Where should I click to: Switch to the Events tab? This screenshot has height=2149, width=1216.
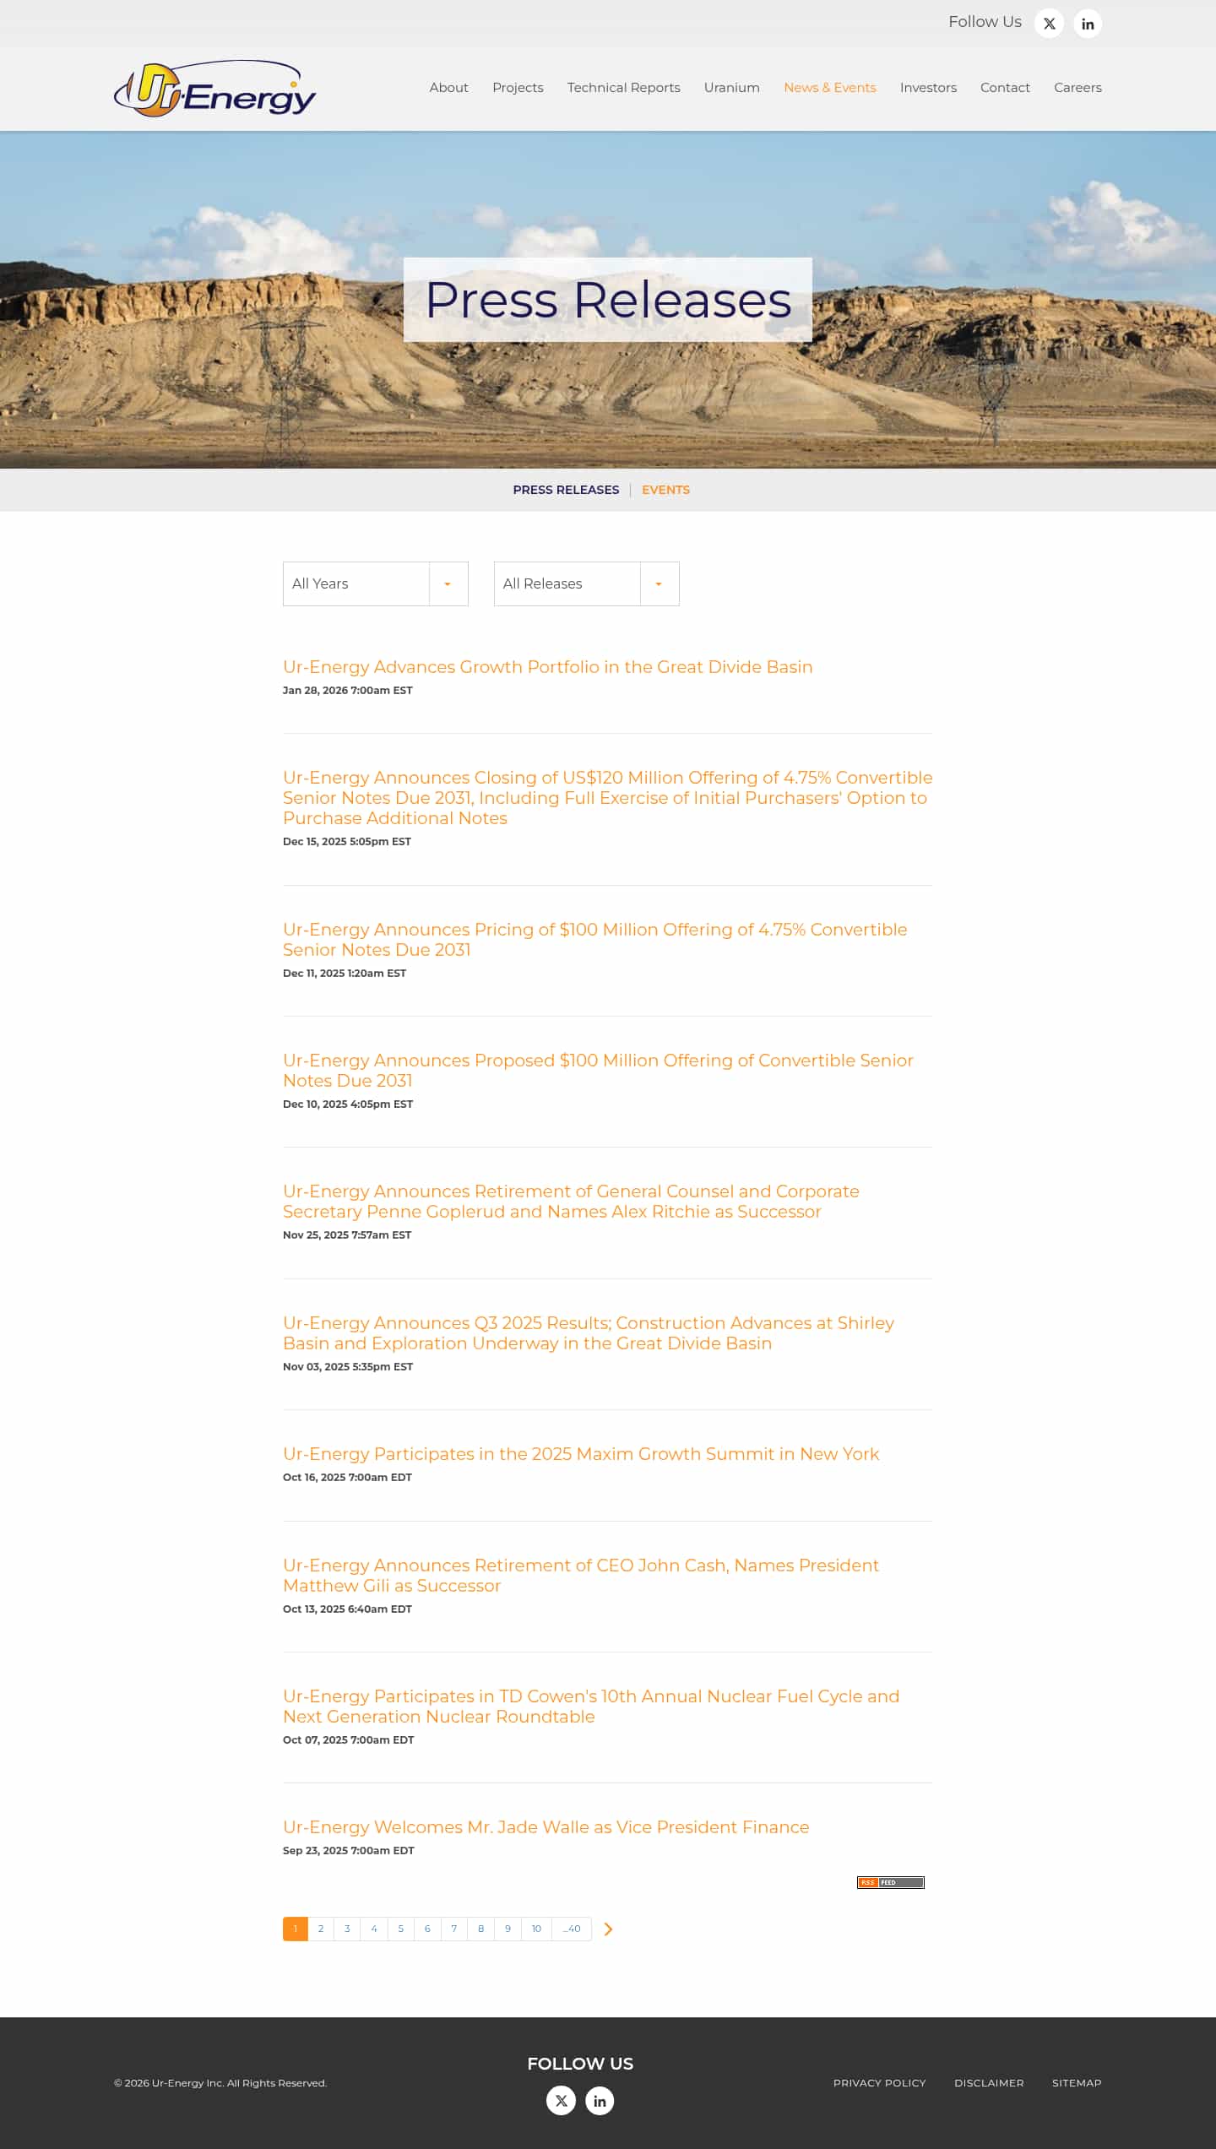click(665, 490)
